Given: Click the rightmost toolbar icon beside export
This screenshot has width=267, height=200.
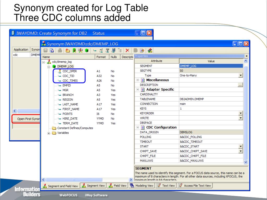Looking at the screenshot, I should point(150,51).
